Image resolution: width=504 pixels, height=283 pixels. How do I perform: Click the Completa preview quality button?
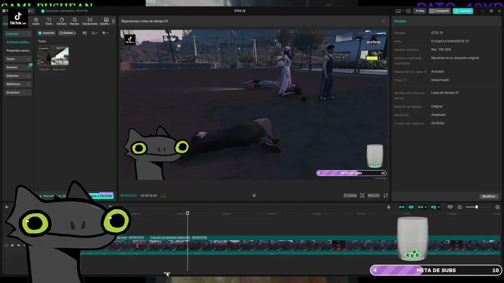[x=350, y=195]
